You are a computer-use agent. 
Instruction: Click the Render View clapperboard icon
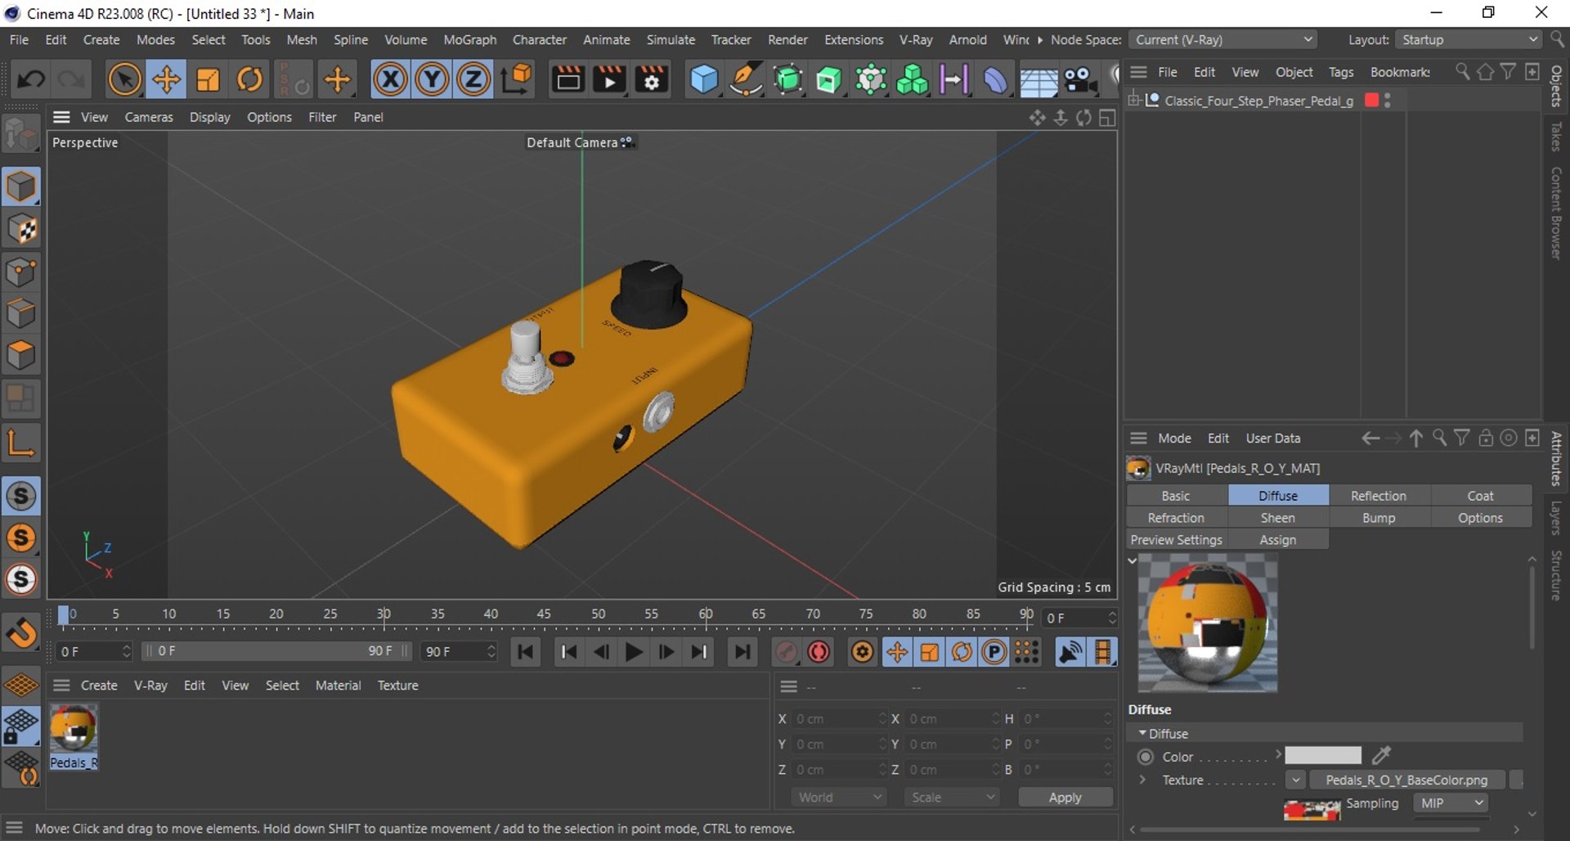567,79
